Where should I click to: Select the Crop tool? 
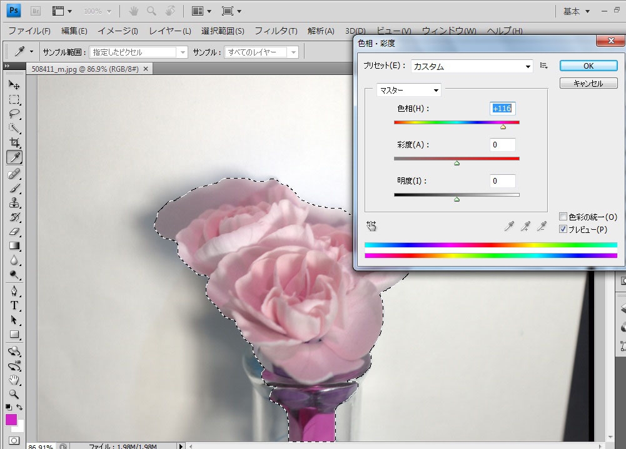(x=14, y=143)
